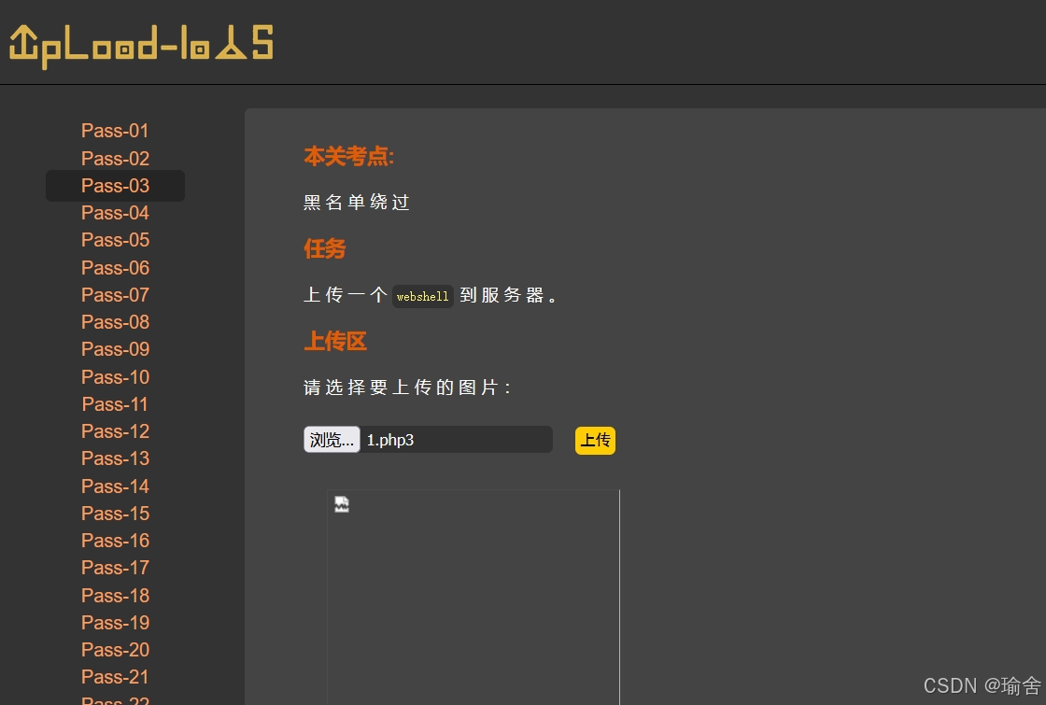Image resolution: width=1046 pixels, height=705 pixels.
Task: Click the Upload-labs logo
Action: coord(141,46)
